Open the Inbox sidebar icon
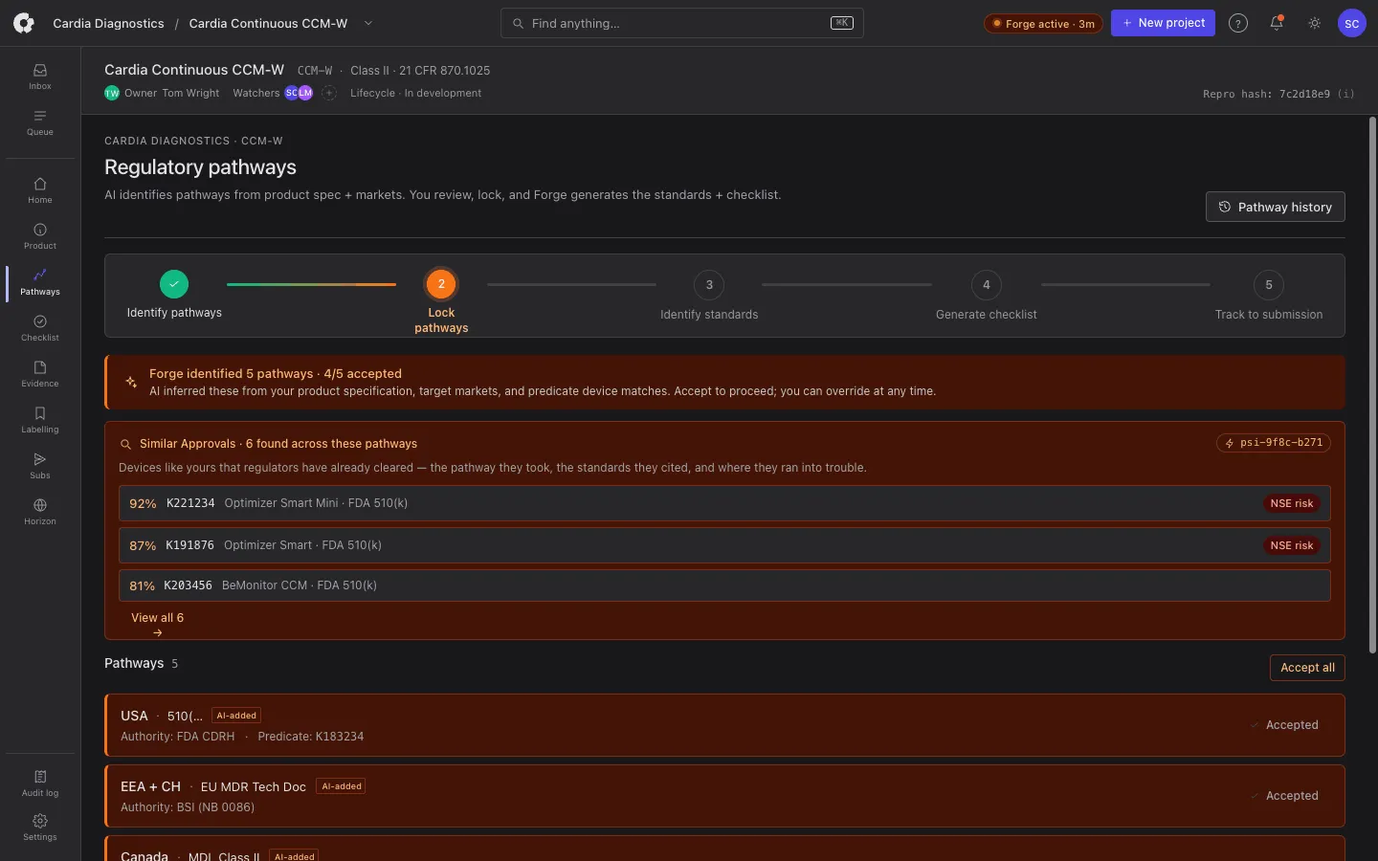 click(40, 77)
